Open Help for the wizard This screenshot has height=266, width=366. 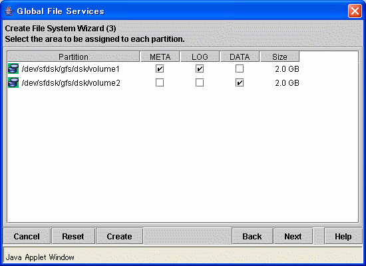(x=343, y=236)
